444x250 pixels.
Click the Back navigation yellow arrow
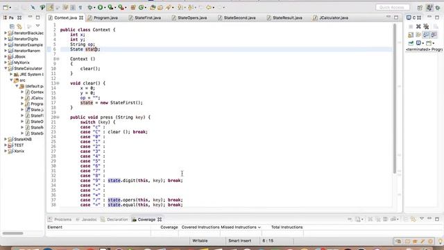(x=209, y=8)
